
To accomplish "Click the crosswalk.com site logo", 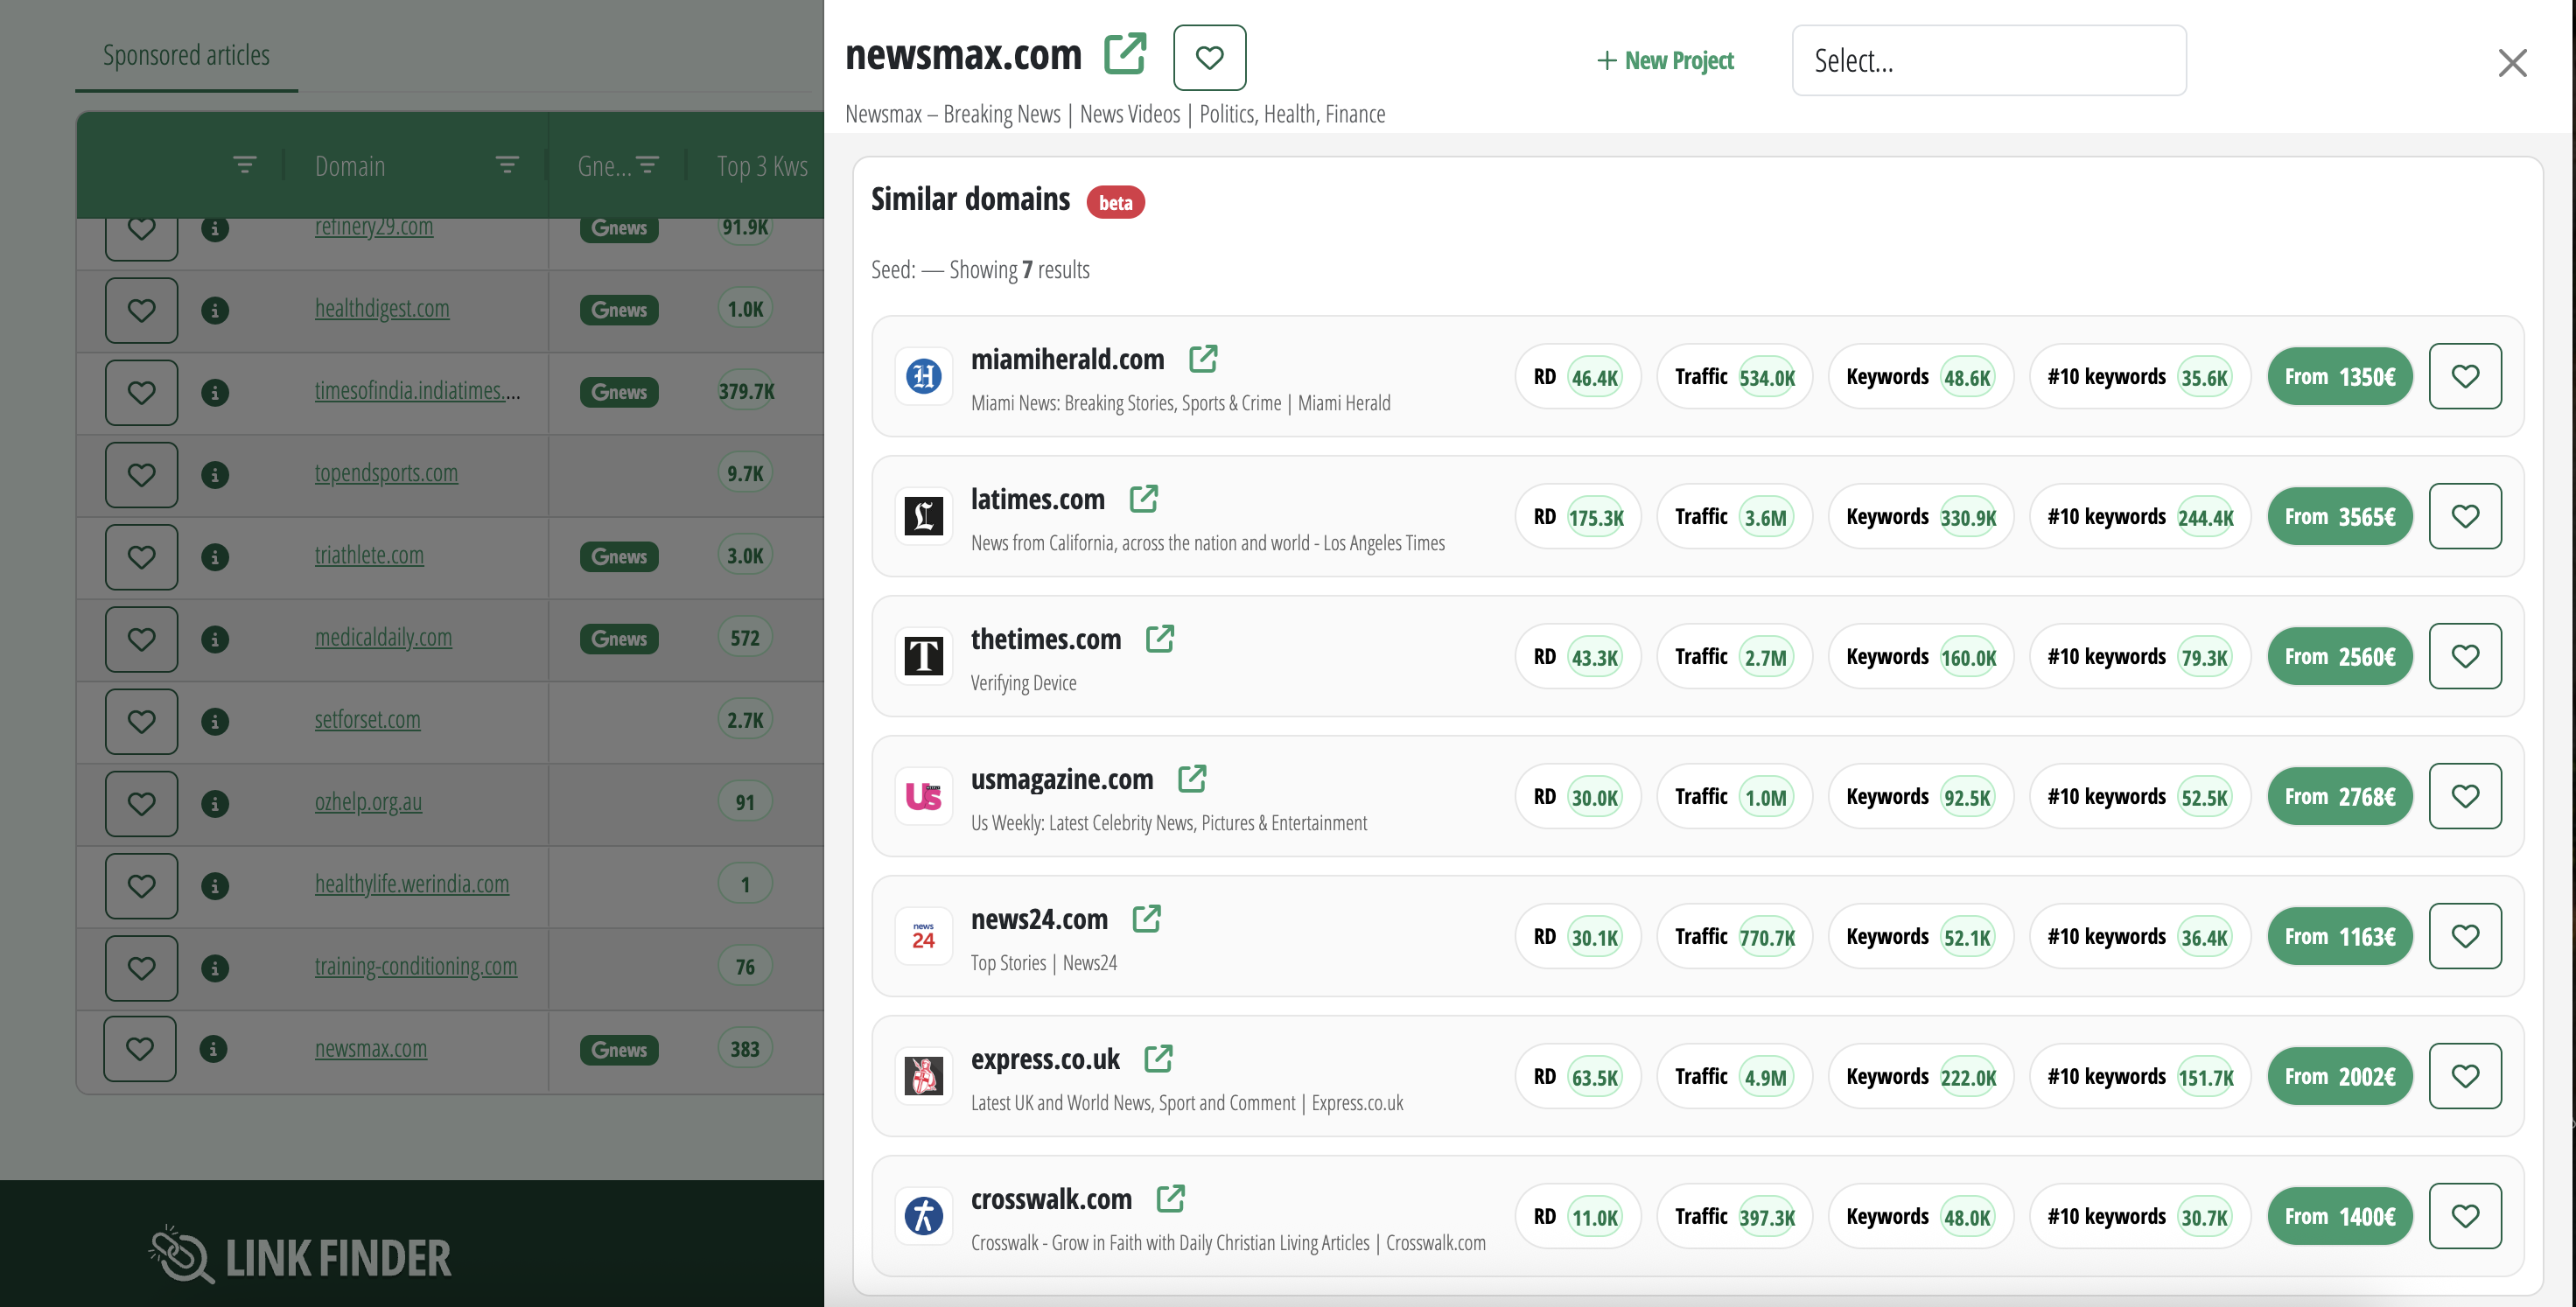I will pos(923,1216).
